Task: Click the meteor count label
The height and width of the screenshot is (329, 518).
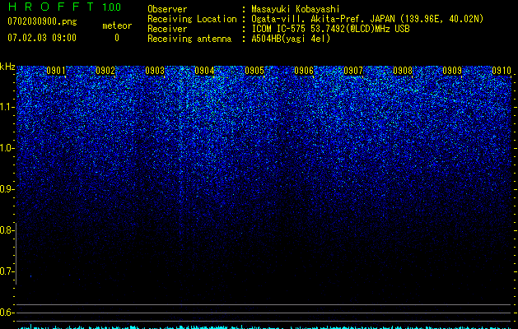Action: (x=117, y=25)
